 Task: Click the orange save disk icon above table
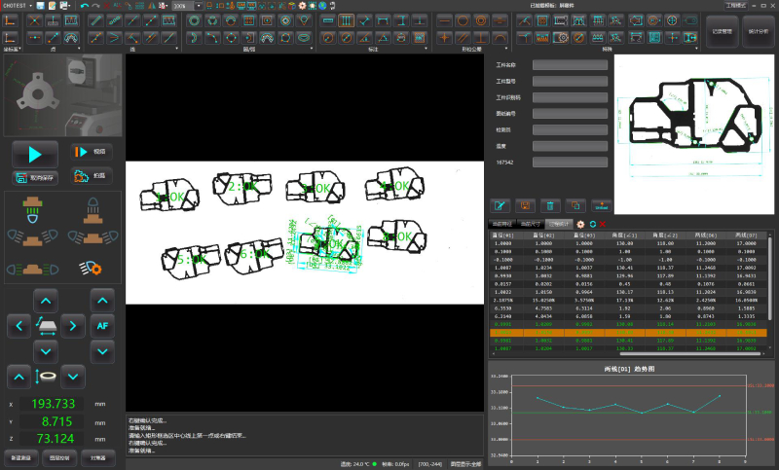[525, 205]
